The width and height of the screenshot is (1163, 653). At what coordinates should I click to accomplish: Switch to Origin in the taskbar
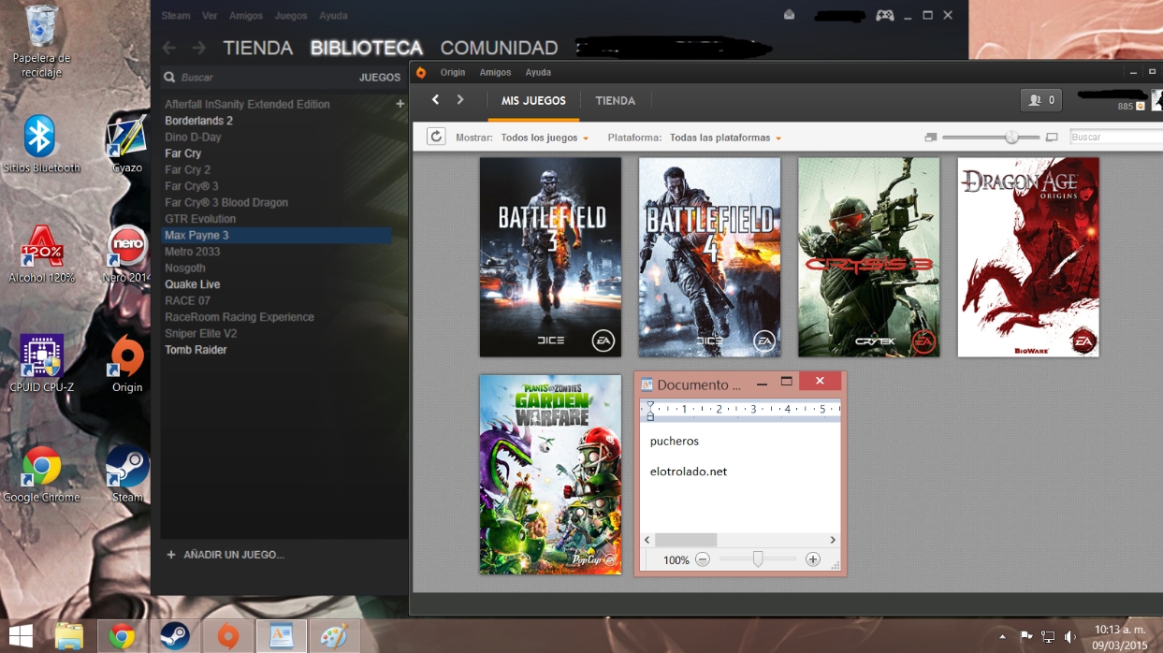click(x=227, y=636)
